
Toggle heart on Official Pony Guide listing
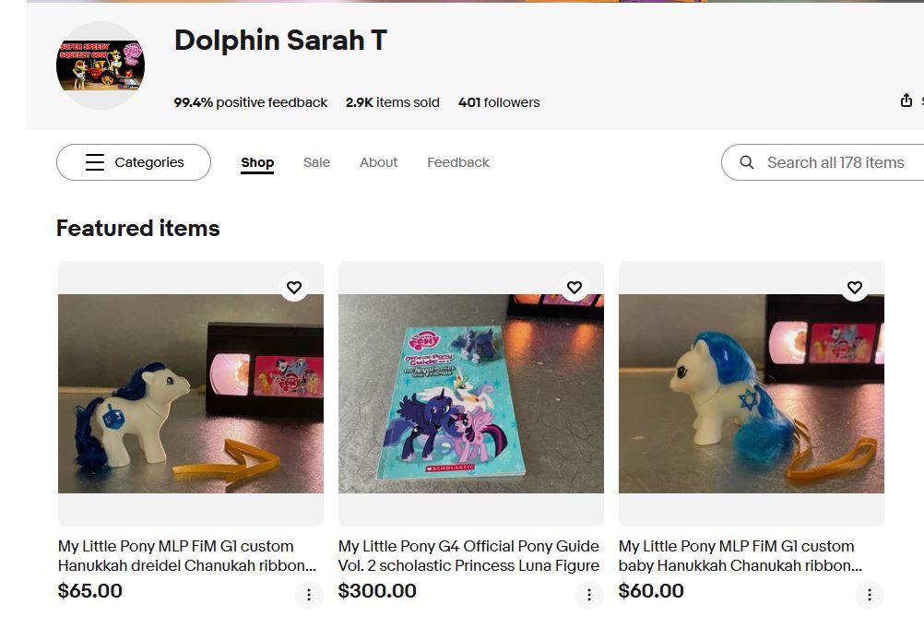tap(575, 288)
